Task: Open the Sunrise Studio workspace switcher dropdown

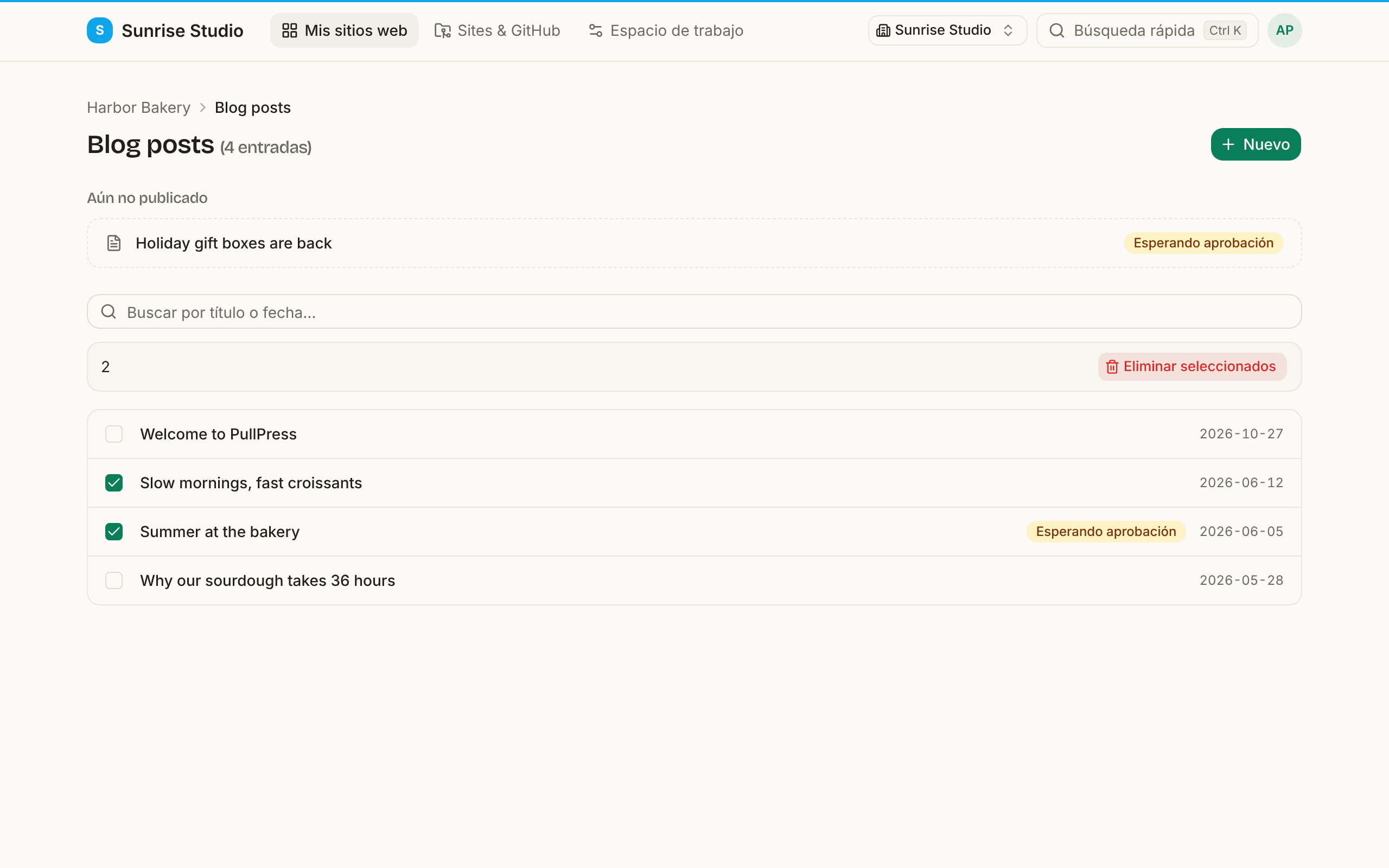Action: click(x=947, y=30)
